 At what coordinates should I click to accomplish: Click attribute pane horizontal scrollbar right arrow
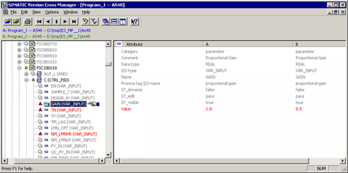343,160
